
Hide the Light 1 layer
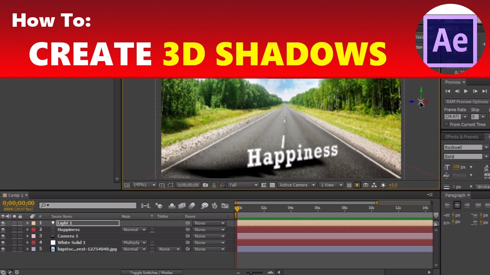point(3,223)
